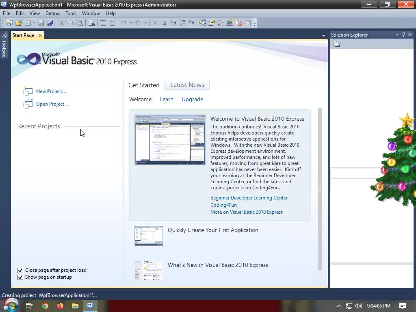Toggle Show page on startup checkbox
Image resolution: width=416 pixels, height=312 pixels.
[x=20, y=277]
